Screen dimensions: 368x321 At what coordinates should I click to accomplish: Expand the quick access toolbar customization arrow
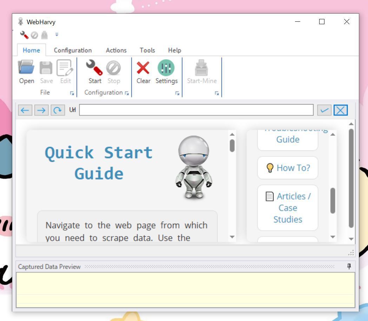click(57, 35)
